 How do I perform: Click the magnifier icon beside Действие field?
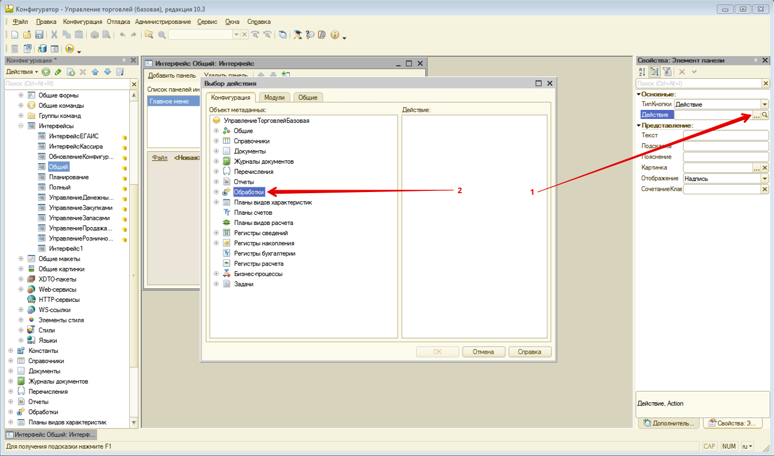tap(764, 115)
